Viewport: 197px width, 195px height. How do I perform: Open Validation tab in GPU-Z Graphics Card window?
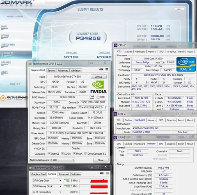(x=76, y=70)
